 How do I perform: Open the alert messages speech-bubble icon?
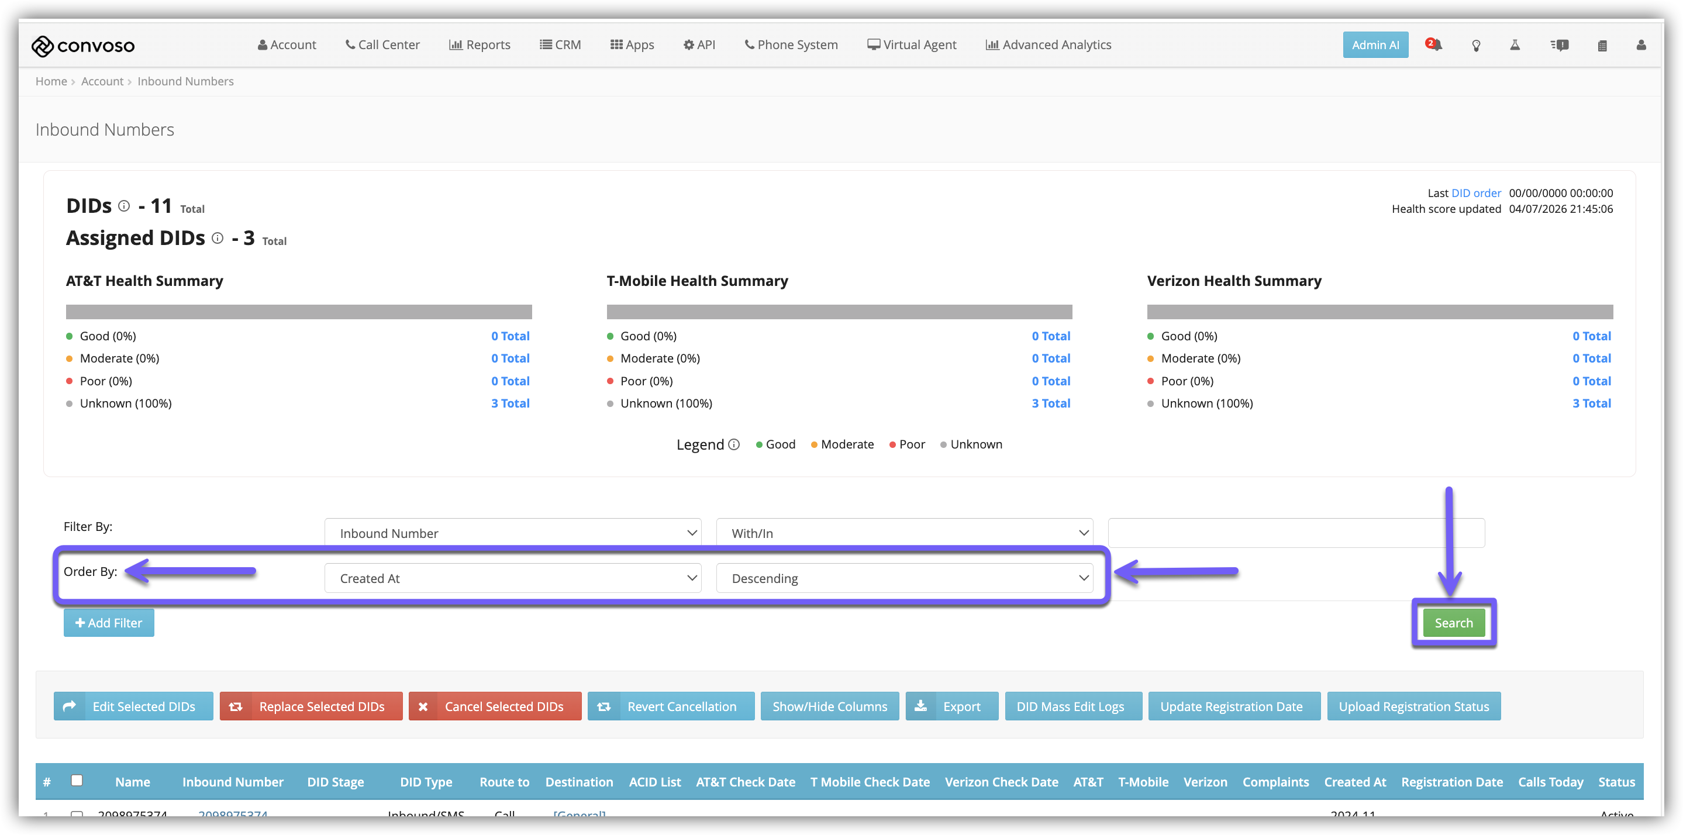tap(1560, 45)
